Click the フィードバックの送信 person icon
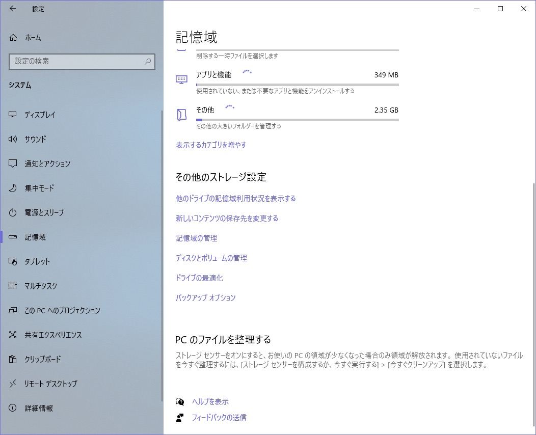This screenshot has height=435, width=536. click(180, 418)
